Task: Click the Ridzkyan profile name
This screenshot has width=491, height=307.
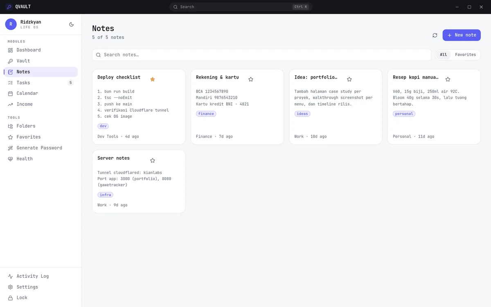Action: click(31, 22)
